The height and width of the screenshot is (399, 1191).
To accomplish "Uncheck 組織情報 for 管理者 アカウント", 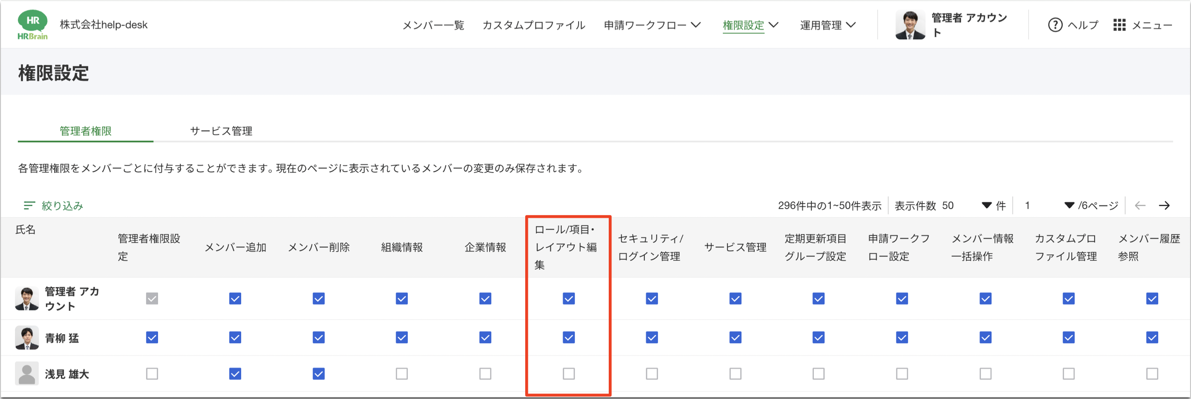I will click(401, 299).
